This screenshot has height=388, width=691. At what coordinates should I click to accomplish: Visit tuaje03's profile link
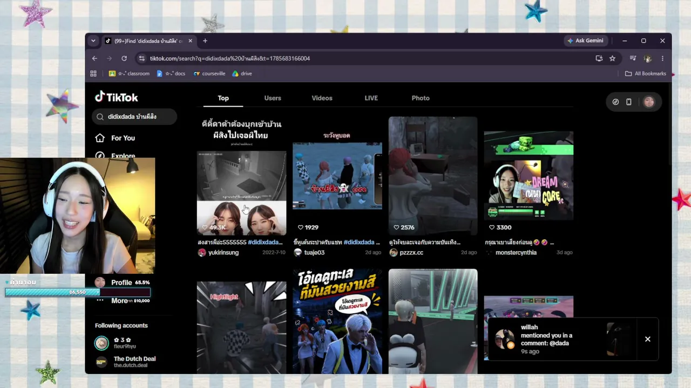[314, 252]
